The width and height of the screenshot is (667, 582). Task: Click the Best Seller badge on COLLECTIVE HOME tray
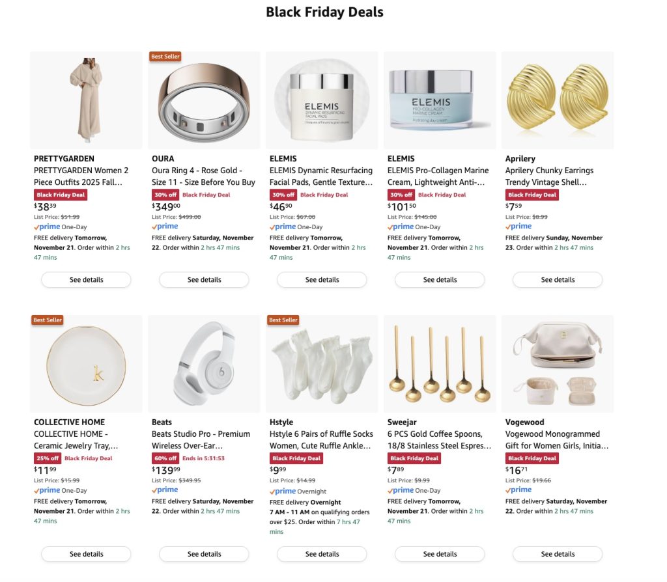(x=48, y=320)
